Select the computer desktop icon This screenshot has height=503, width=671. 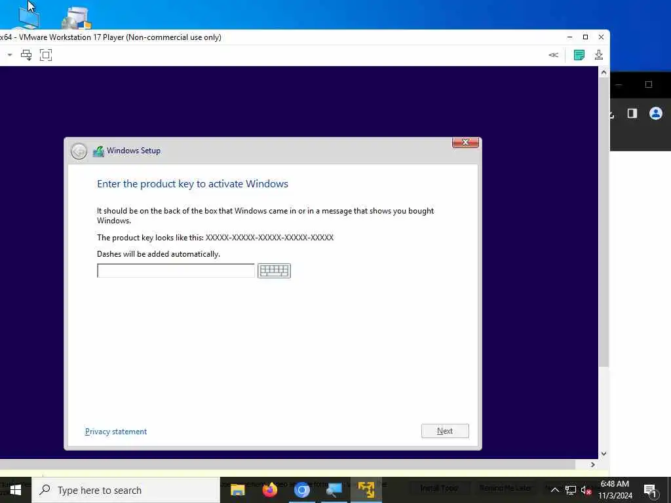coord(29,19)
